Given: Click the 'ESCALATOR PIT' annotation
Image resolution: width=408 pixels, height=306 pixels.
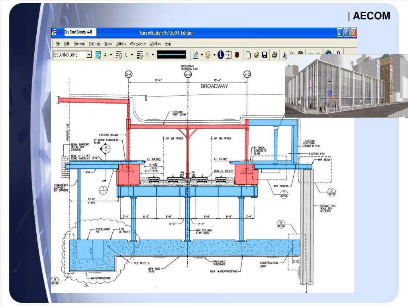Looking at the screenshot, I should click(x=102, y=231).
